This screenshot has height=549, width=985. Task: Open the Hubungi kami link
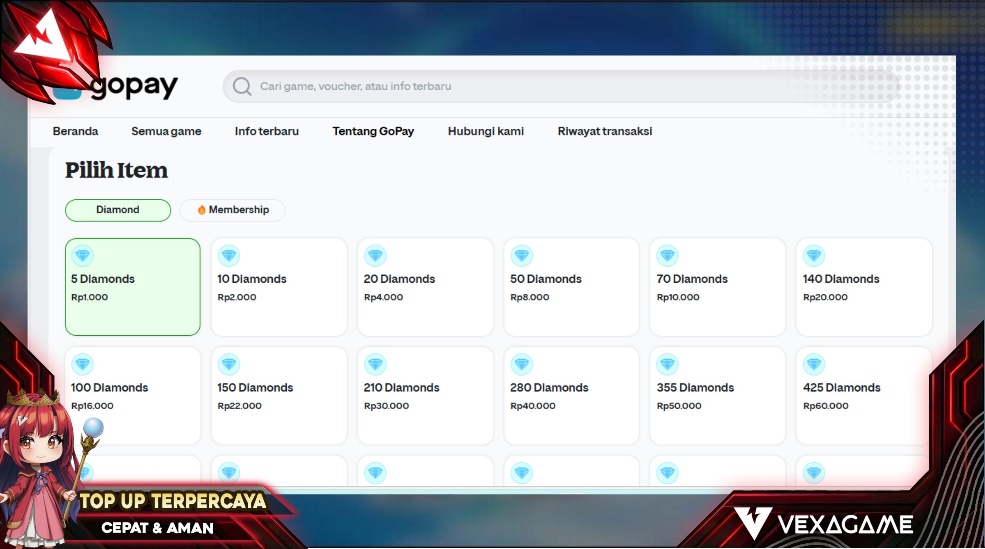pyautogui.click(x=486, y=131)
